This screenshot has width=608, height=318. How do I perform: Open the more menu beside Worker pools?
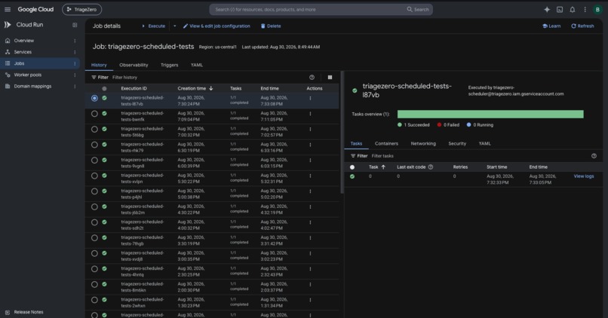[x=75, y=75]
